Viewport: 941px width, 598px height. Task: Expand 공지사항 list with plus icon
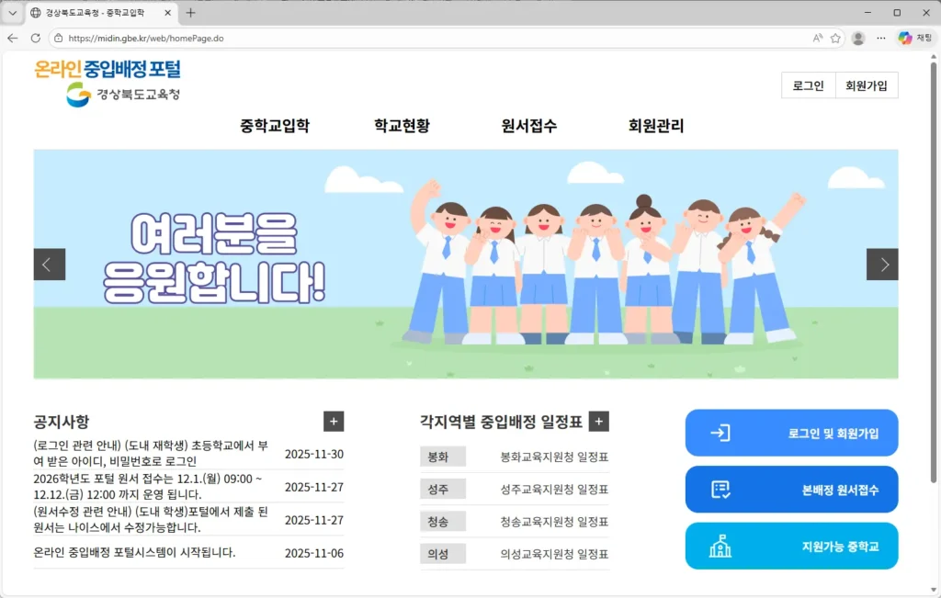pyautogui.click(x=334, y=422)
